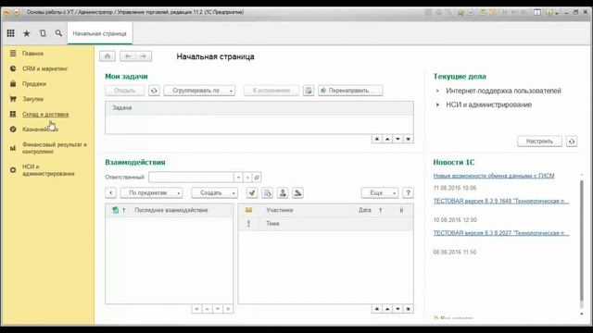Refresh Текущие дела panel
This screenshot has height=333, width=593.
(572, 142)
